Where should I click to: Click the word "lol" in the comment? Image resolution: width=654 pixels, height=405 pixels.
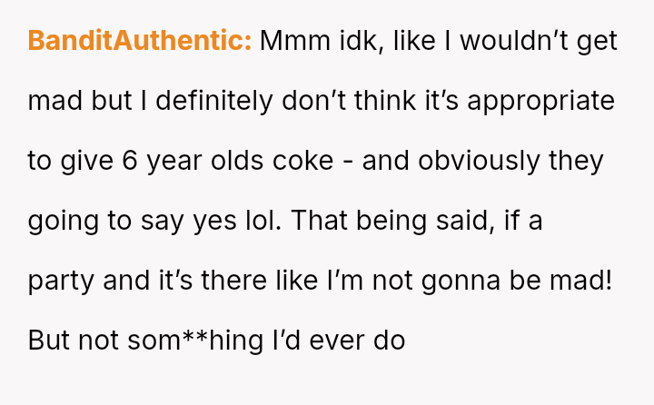pyautogui.click(x=263, y=221)
